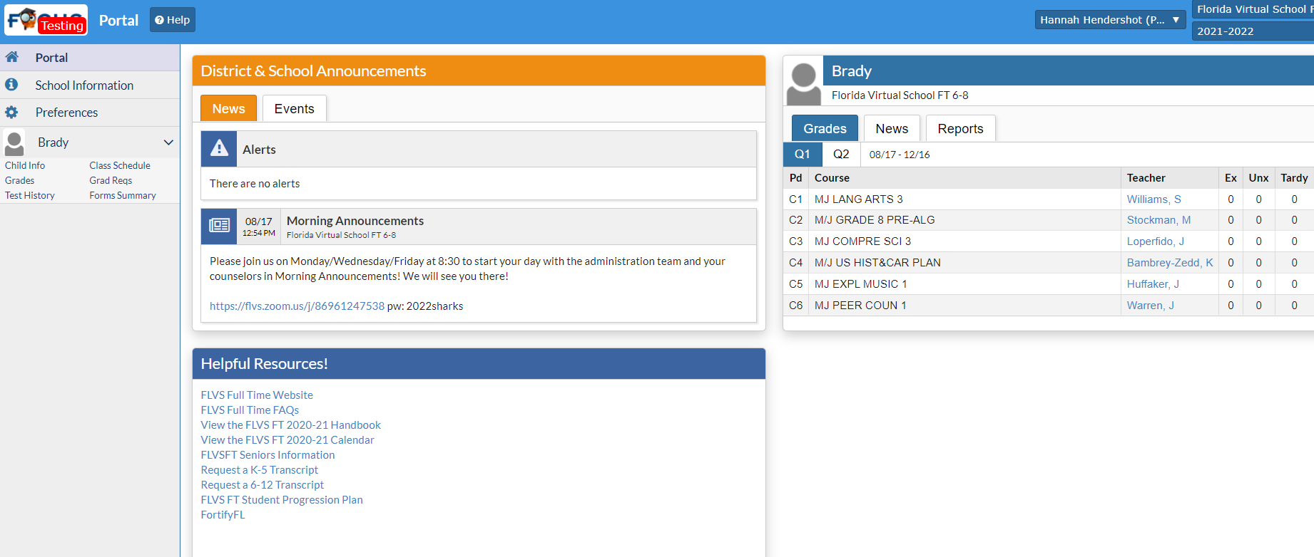Open the 2021-2022 school year dropdown

coord(1253,31)
